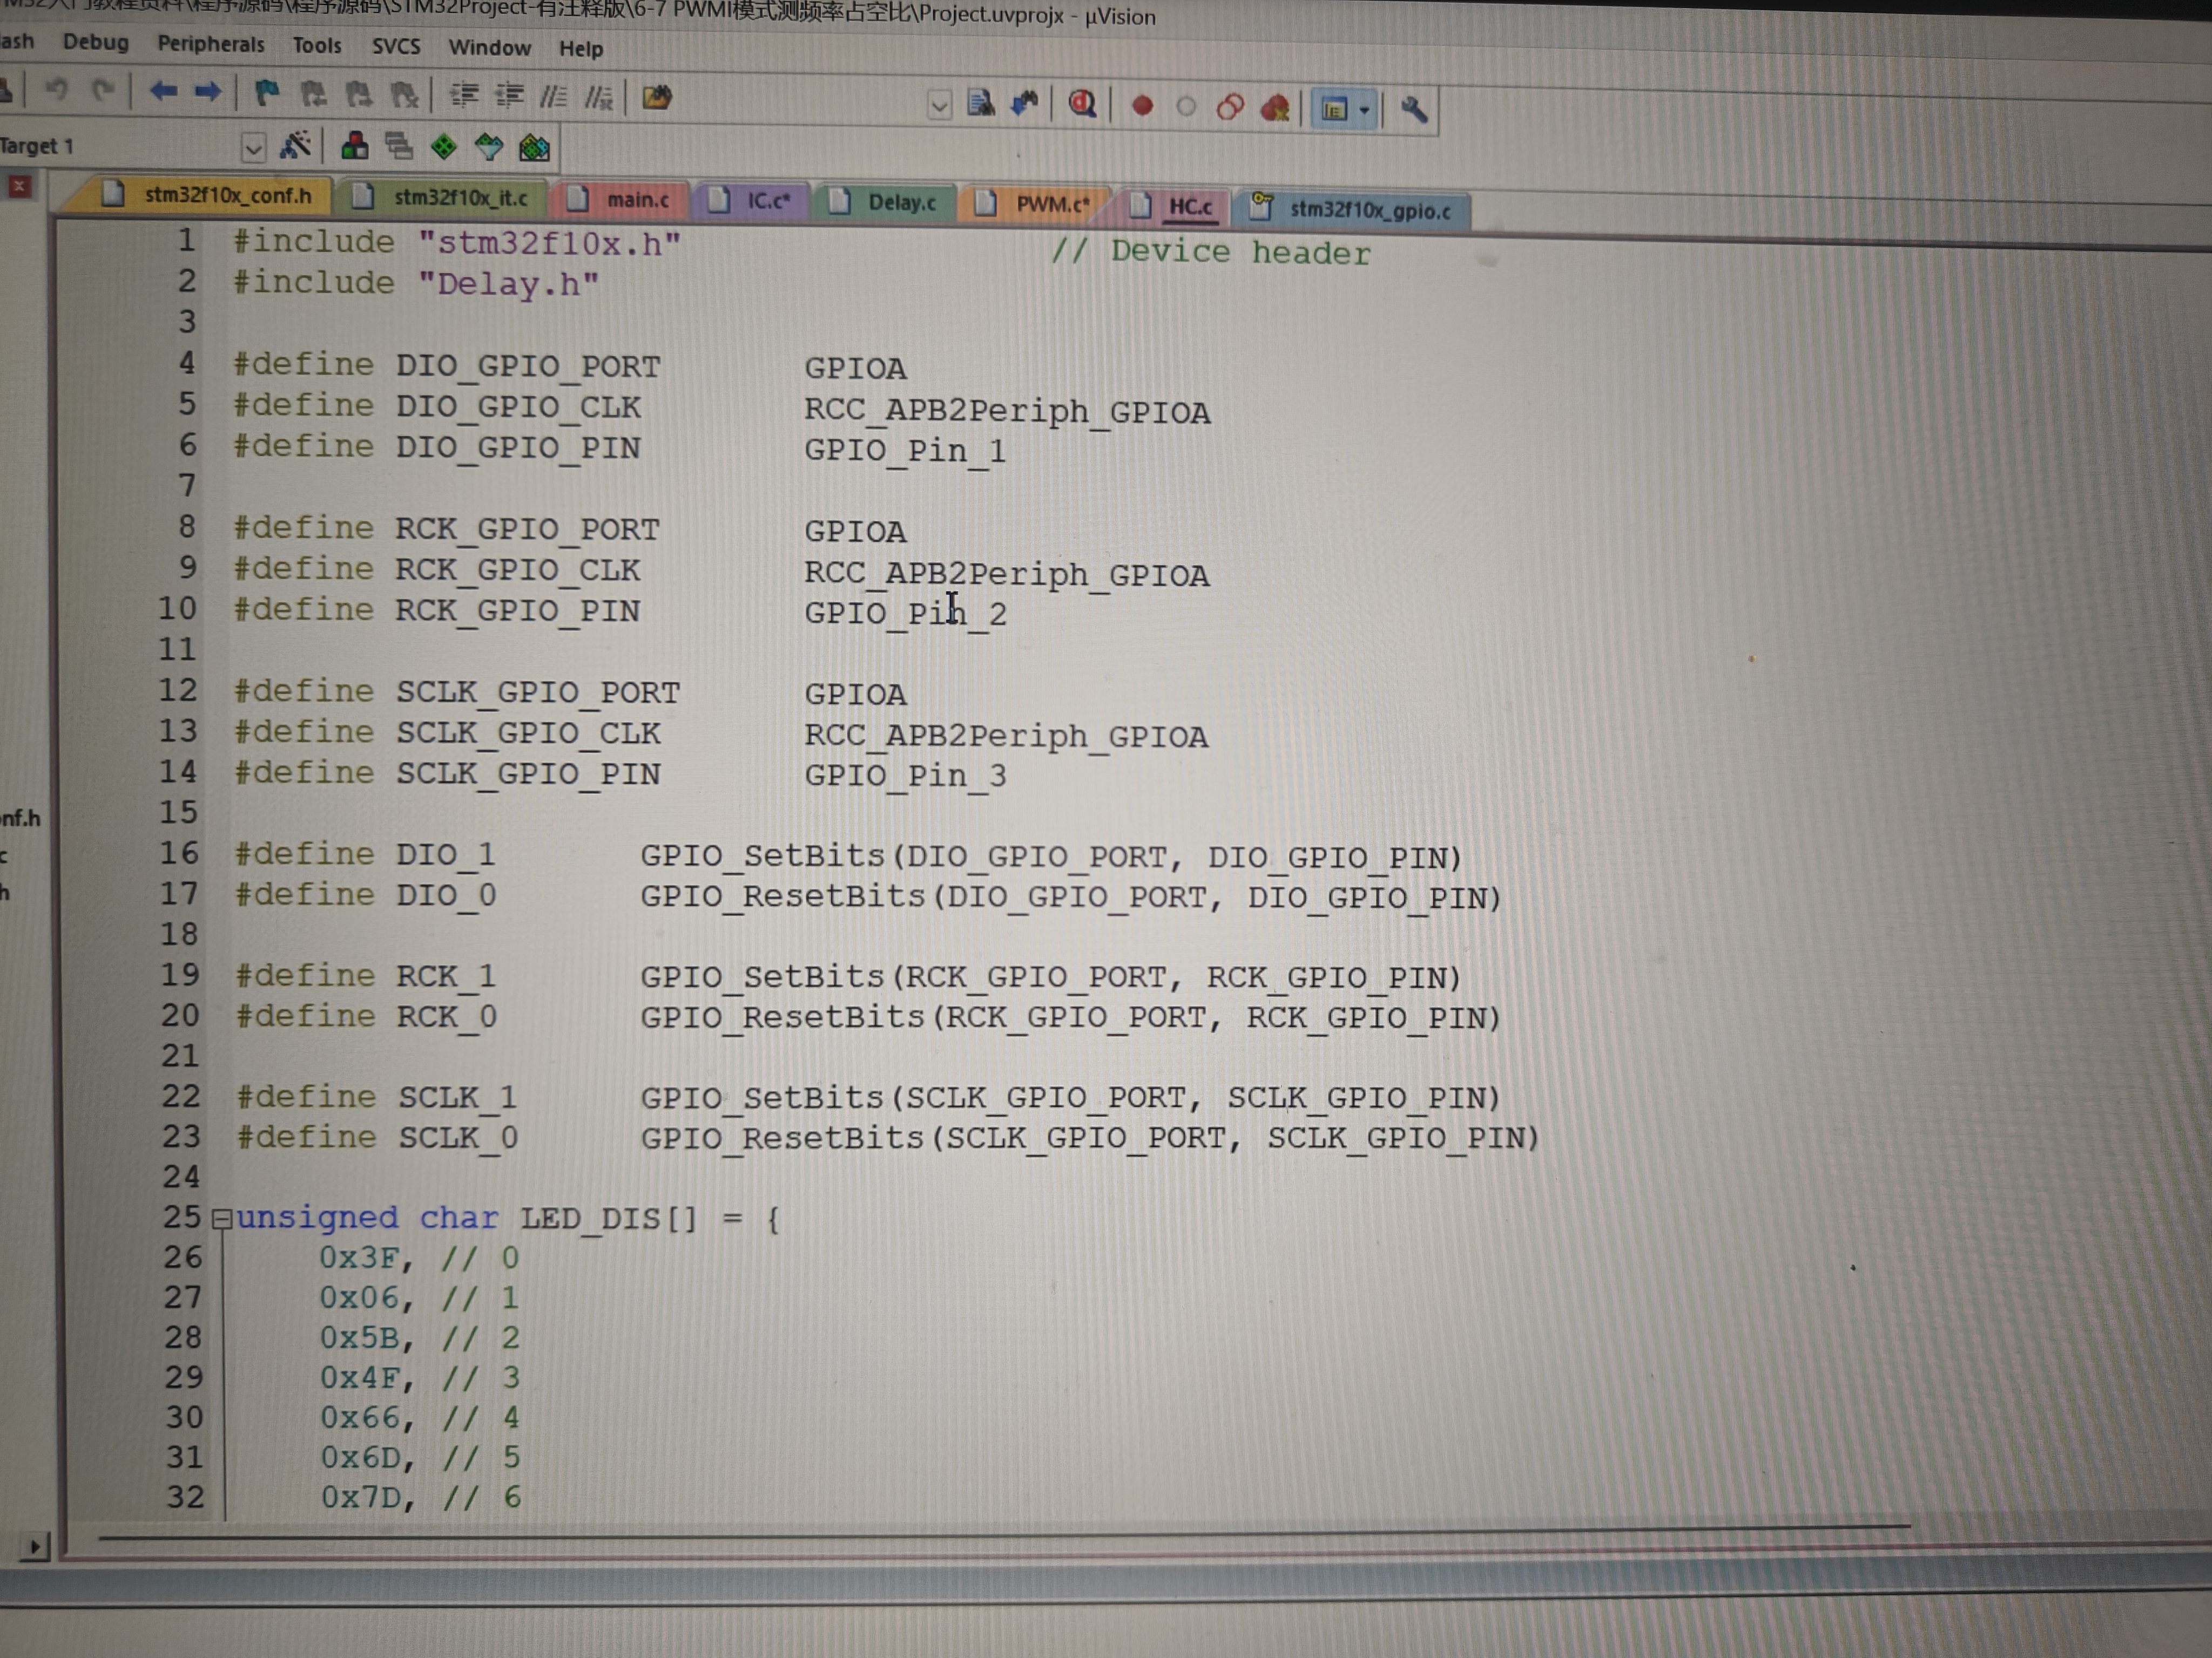Open the Window layout dropdown arrow
The image size is (2212, 1658).
click(x=1364, y=110)
